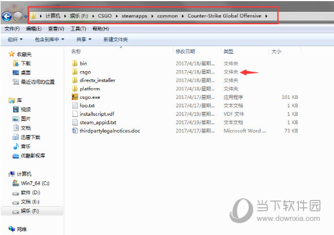The image size is (334, 235).
Task: Open the 图片 library
Action: pos(22,119)
